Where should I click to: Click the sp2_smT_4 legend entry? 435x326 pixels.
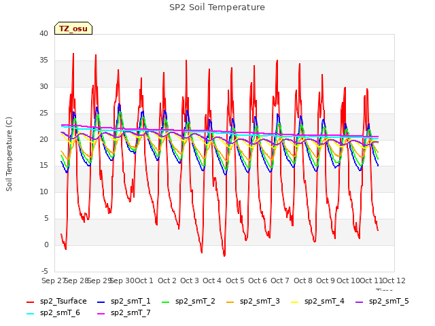coord(317,301)
